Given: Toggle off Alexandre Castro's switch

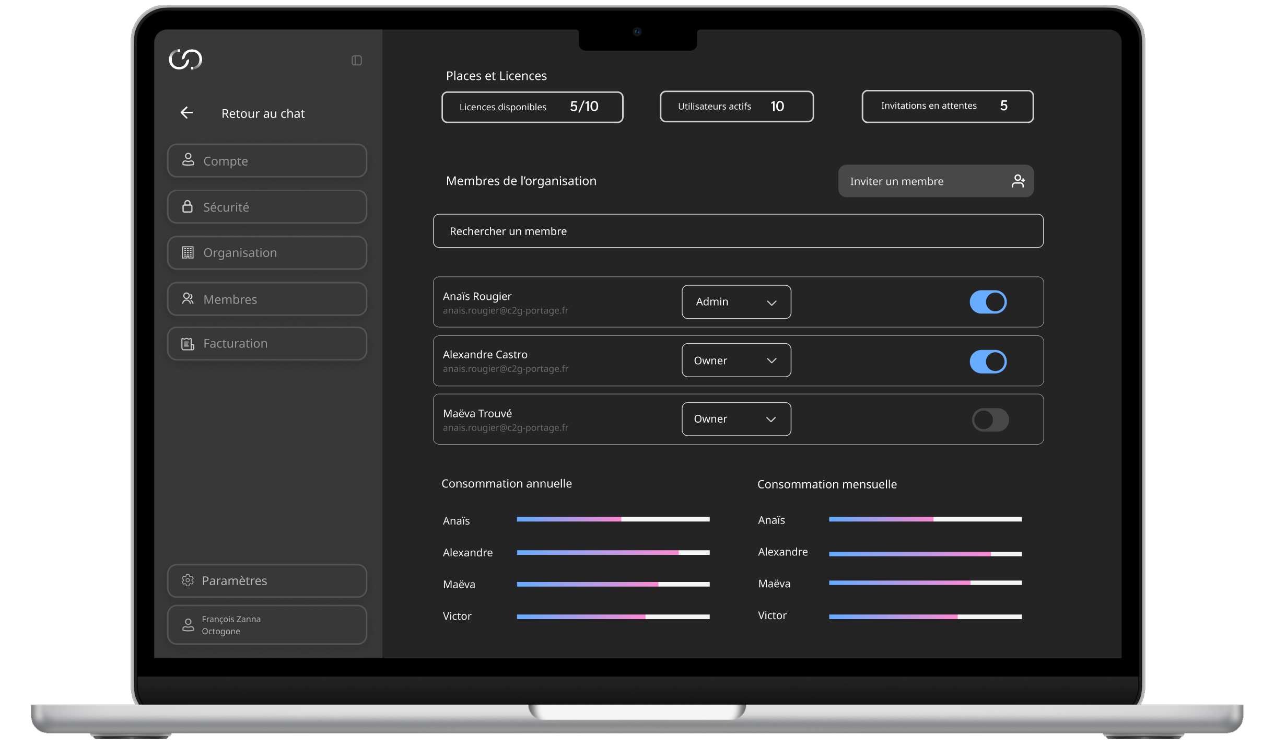Looking at the screenshot, I should (988, 362).
